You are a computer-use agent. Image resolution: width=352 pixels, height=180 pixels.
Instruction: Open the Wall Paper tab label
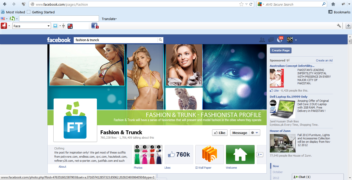tap(203, 168)
